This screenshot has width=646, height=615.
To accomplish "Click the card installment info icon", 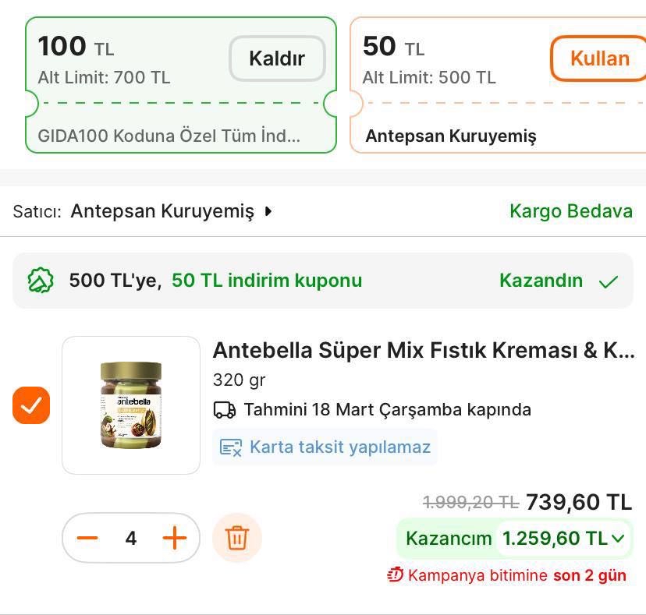I will [230, 447].
